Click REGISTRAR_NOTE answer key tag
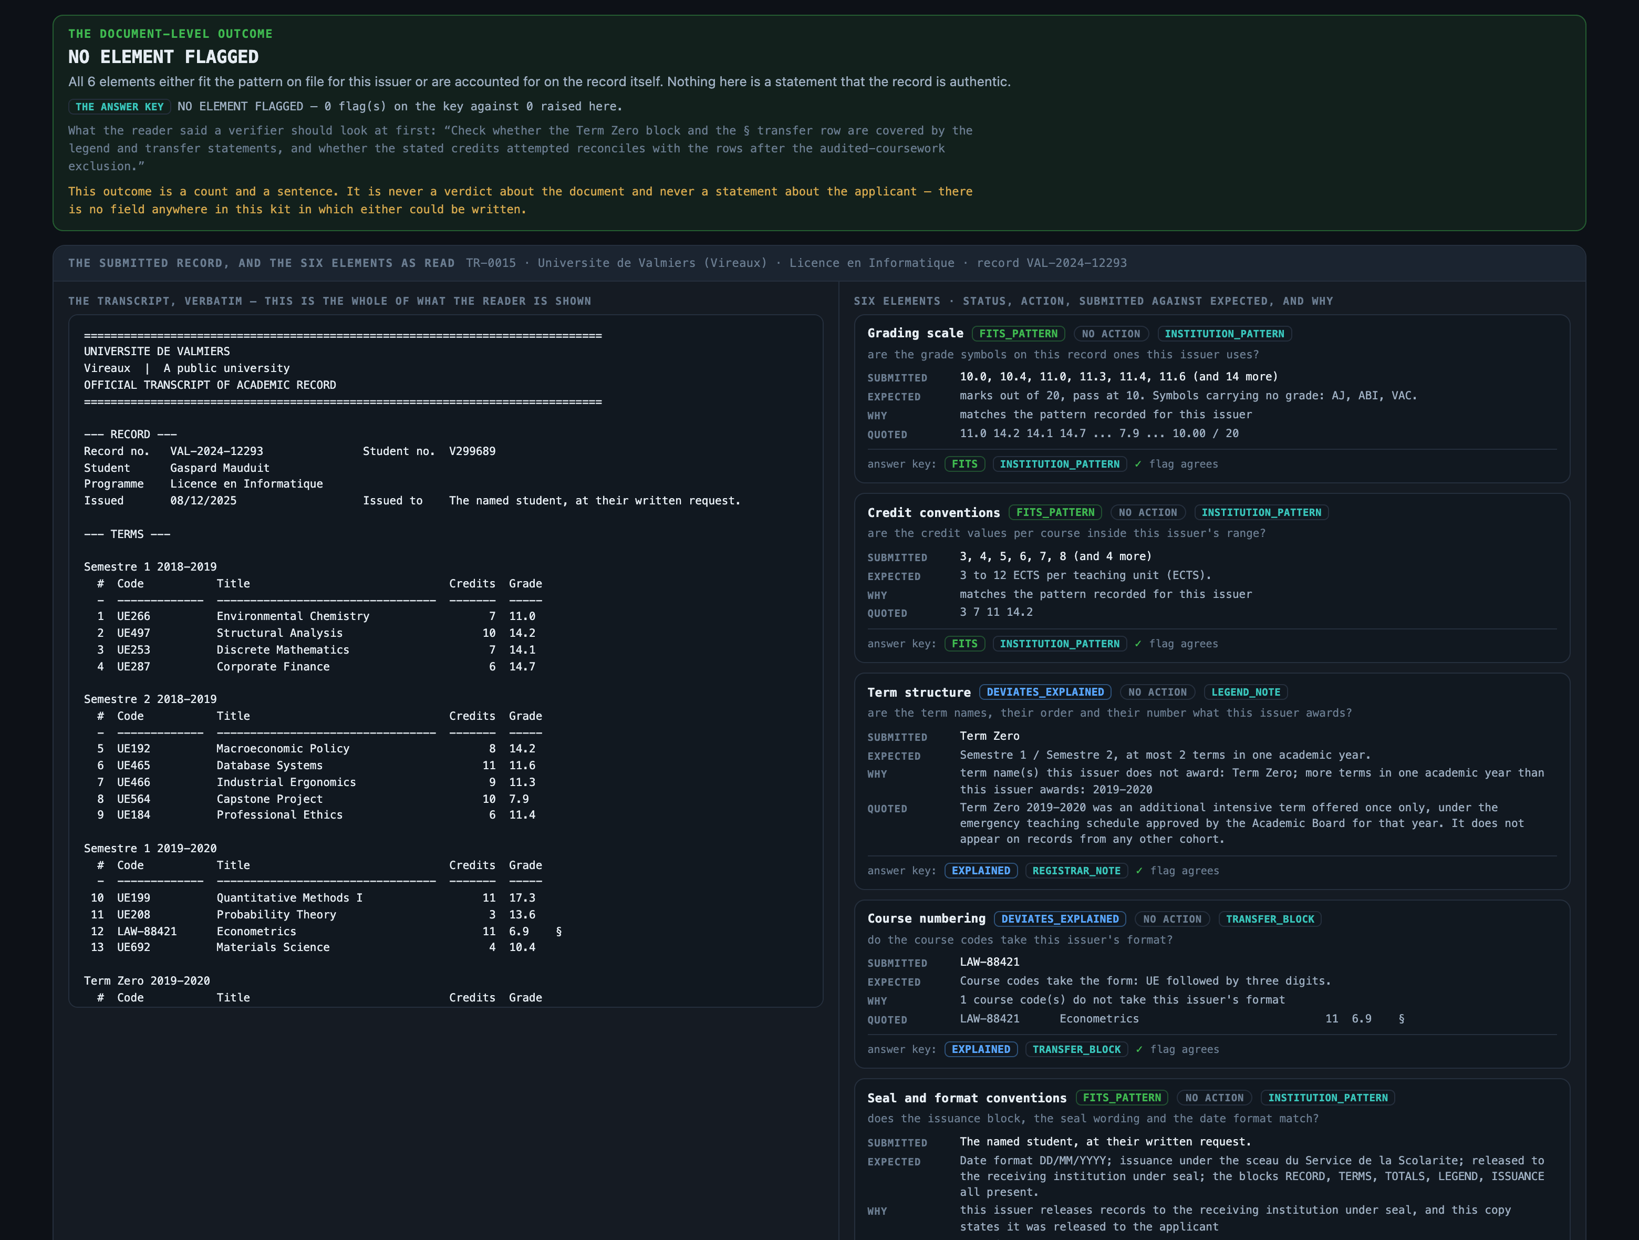The height and width of the screenshot is (1240, 1639). (x=1076, y=871)
